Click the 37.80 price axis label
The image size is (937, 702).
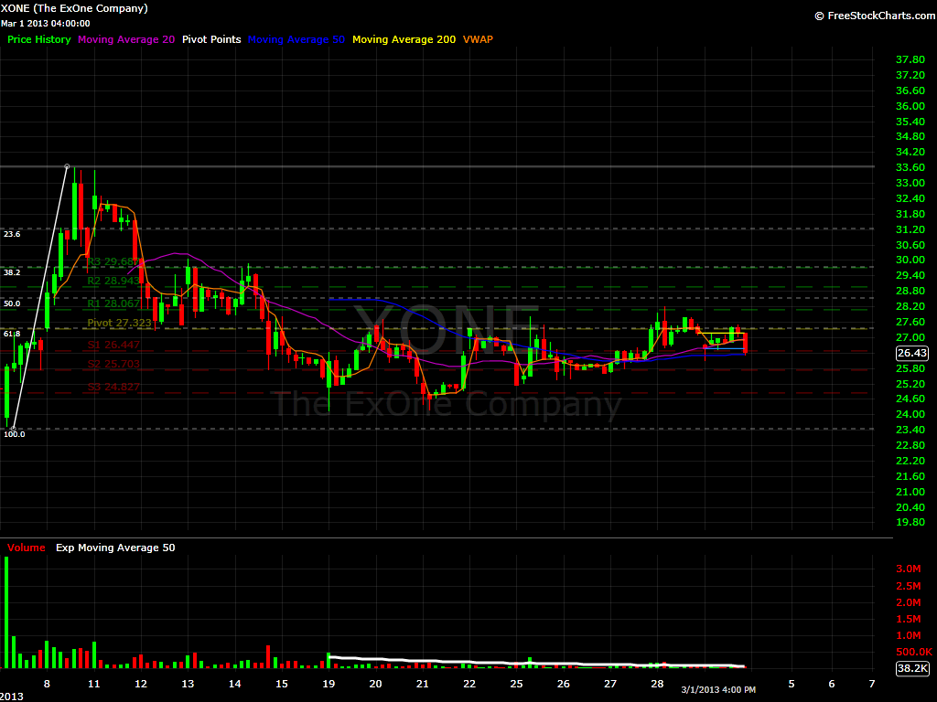click(910, 58)
